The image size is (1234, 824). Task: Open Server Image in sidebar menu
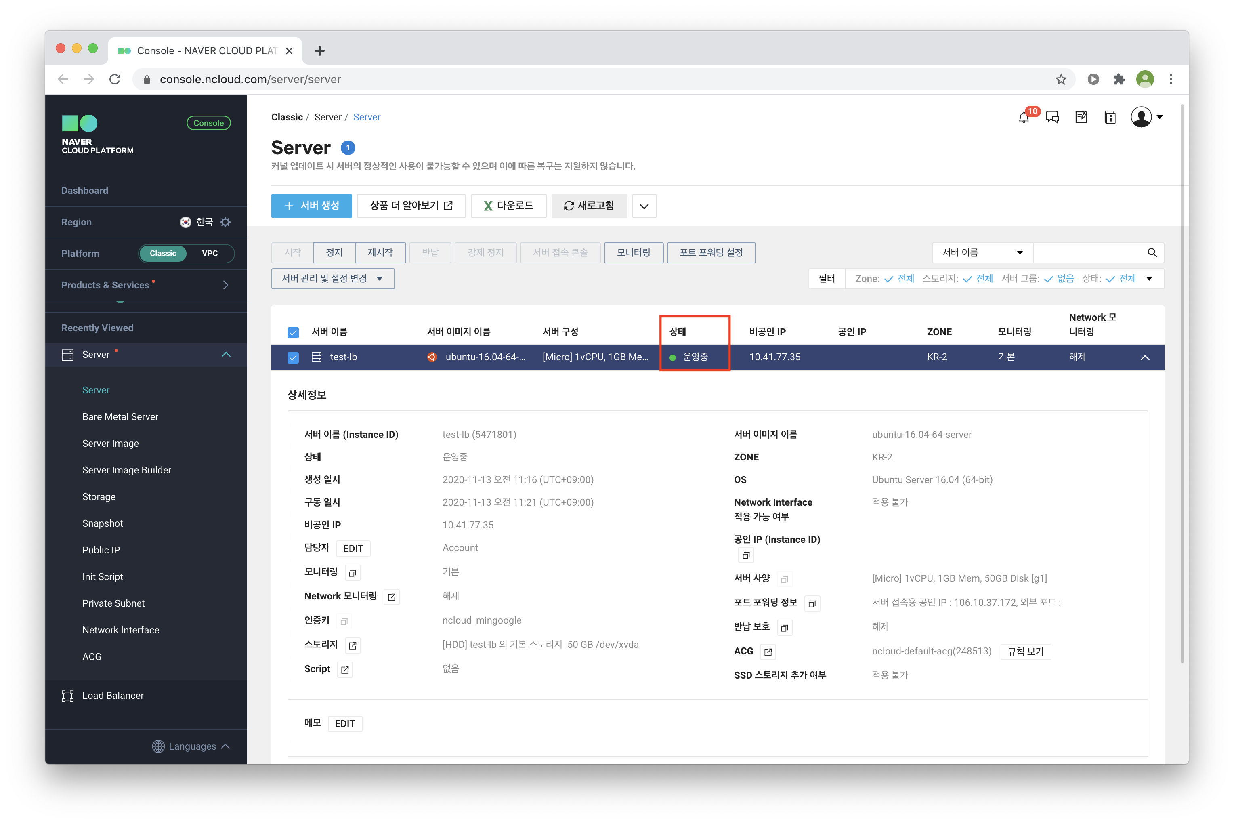click(x=110, y=444)
